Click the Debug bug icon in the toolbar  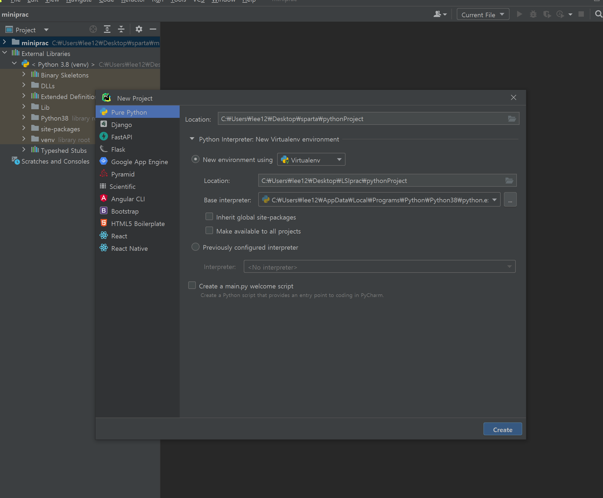tap(533, 14)
